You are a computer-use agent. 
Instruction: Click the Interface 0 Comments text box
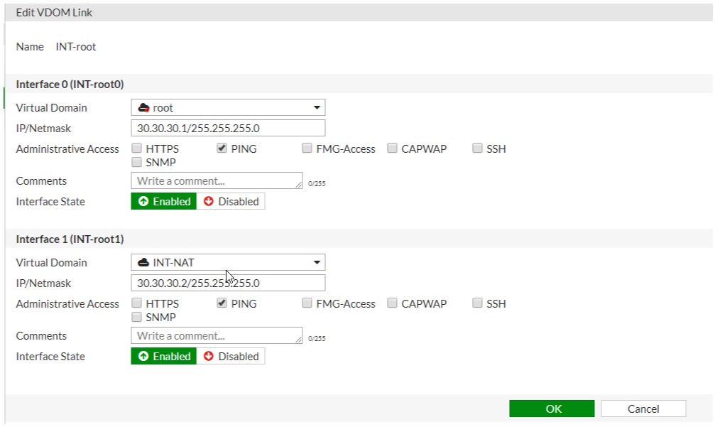[217, 181]
